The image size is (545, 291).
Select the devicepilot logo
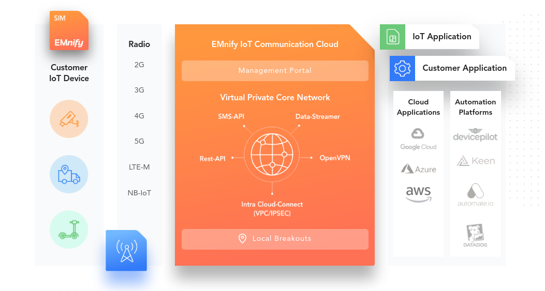(x=475, y=135)
